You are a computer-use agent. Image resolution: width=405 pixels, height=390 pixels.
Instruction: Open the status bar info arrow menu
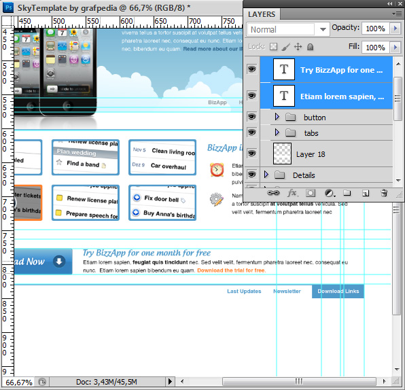pyautogui.click(x=170, y=381)
